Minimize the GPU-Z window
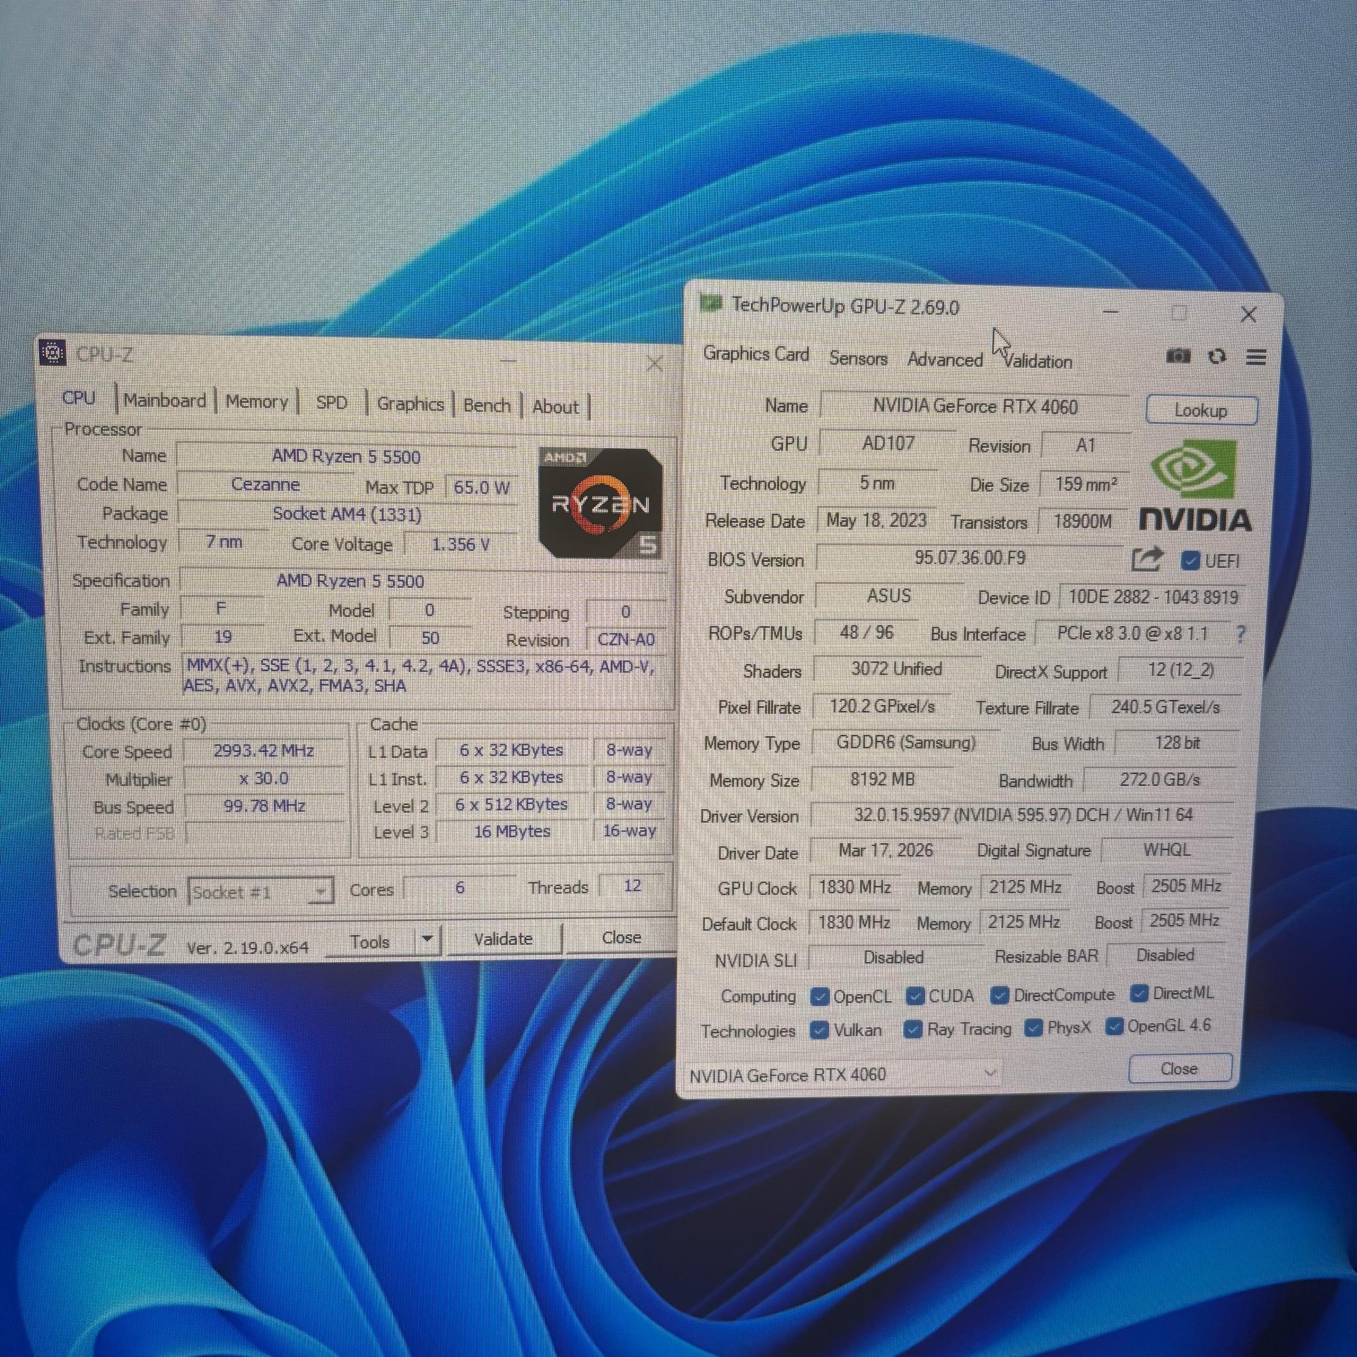The width and height of the screenshot is (1357, 1357). click(1111, 311)
